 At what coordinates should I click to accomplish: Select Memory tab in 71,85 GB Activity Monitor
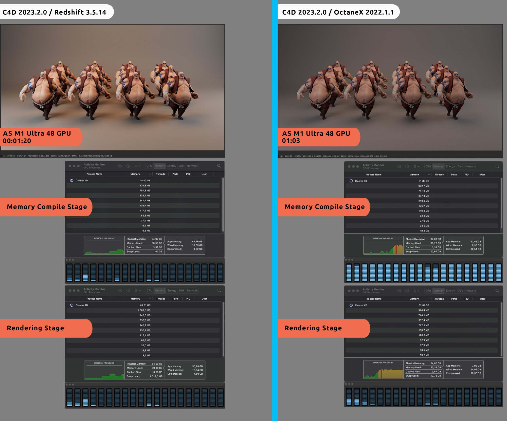[x=438, y=166]
